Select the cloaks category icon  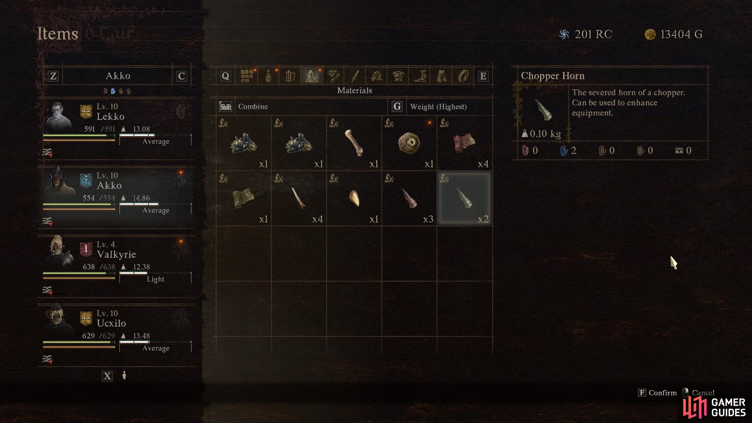pos(441,76)
